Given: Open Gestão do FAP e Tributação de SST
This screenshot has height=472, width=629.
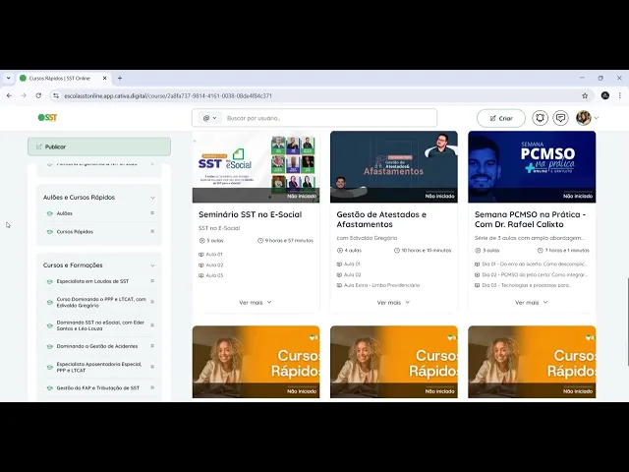Looking at the screenshot, I should pos(98,388).
